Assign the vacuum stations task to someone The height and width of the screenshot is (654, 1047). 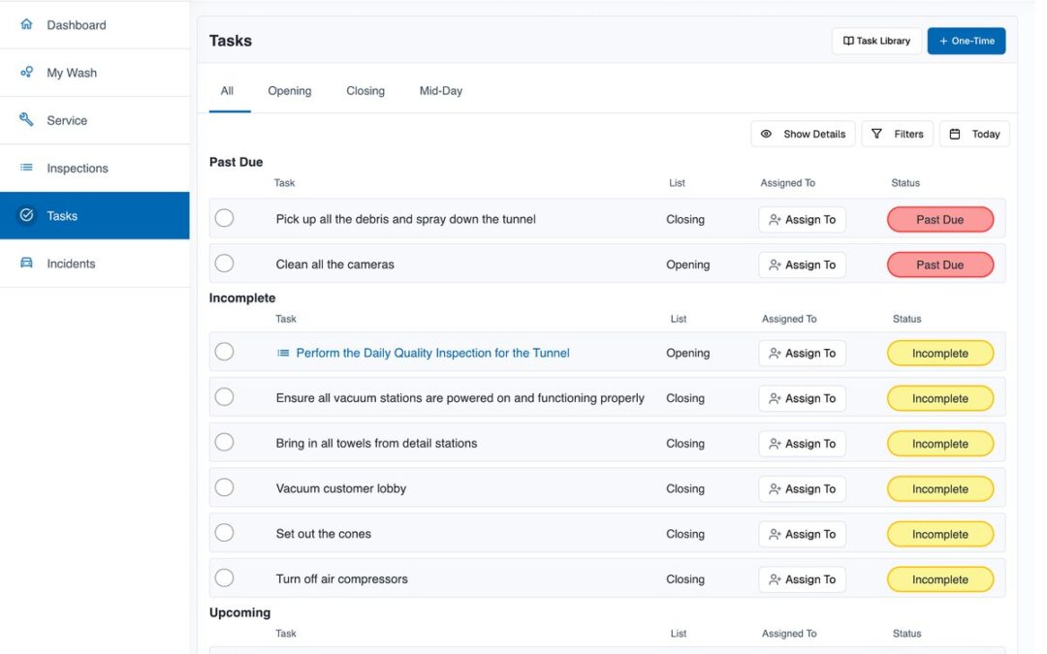[802, 398]
